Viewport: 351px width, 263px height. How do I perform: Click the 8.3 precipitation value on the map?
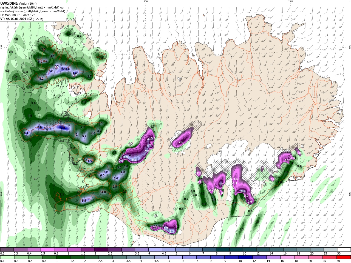coord(84,201)
